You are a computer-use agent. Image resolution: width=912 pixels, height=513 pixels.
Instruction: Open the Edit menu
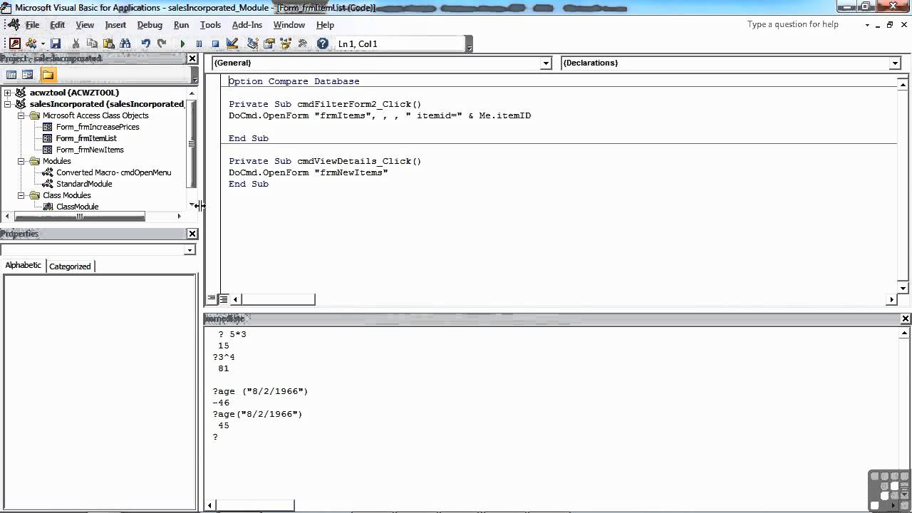(58, 24)
